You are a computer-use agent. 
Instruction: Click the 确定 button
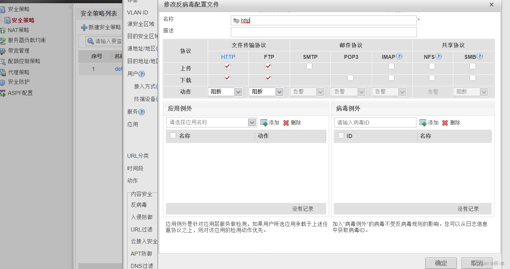point(441,263)
